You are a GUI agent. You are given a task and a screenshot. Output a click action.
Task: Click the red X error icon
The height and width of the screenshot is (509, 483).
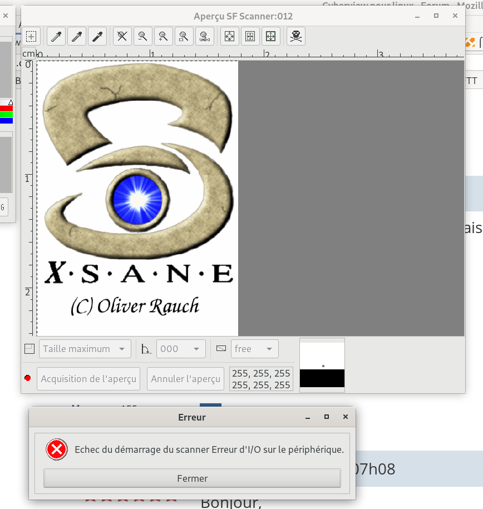coord(57,449)
